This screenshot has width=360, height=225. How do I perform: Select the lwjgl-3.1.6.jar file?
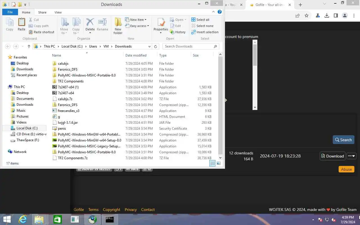tap(68, 123)
